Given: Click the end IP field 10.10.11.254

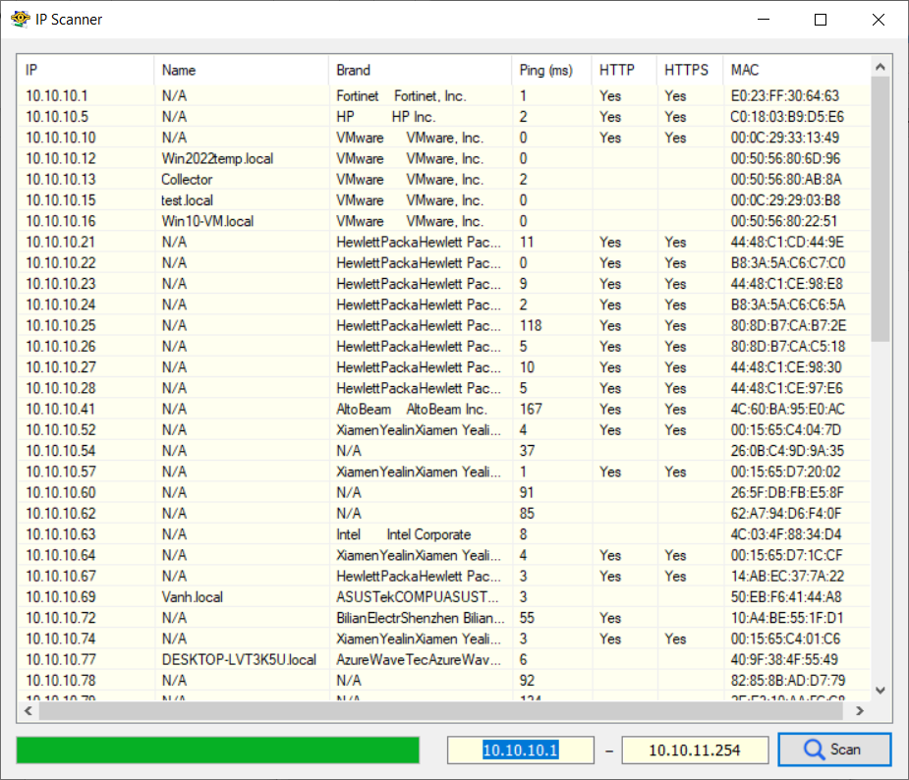Looking at the screenshot, I should coord(695,751).
